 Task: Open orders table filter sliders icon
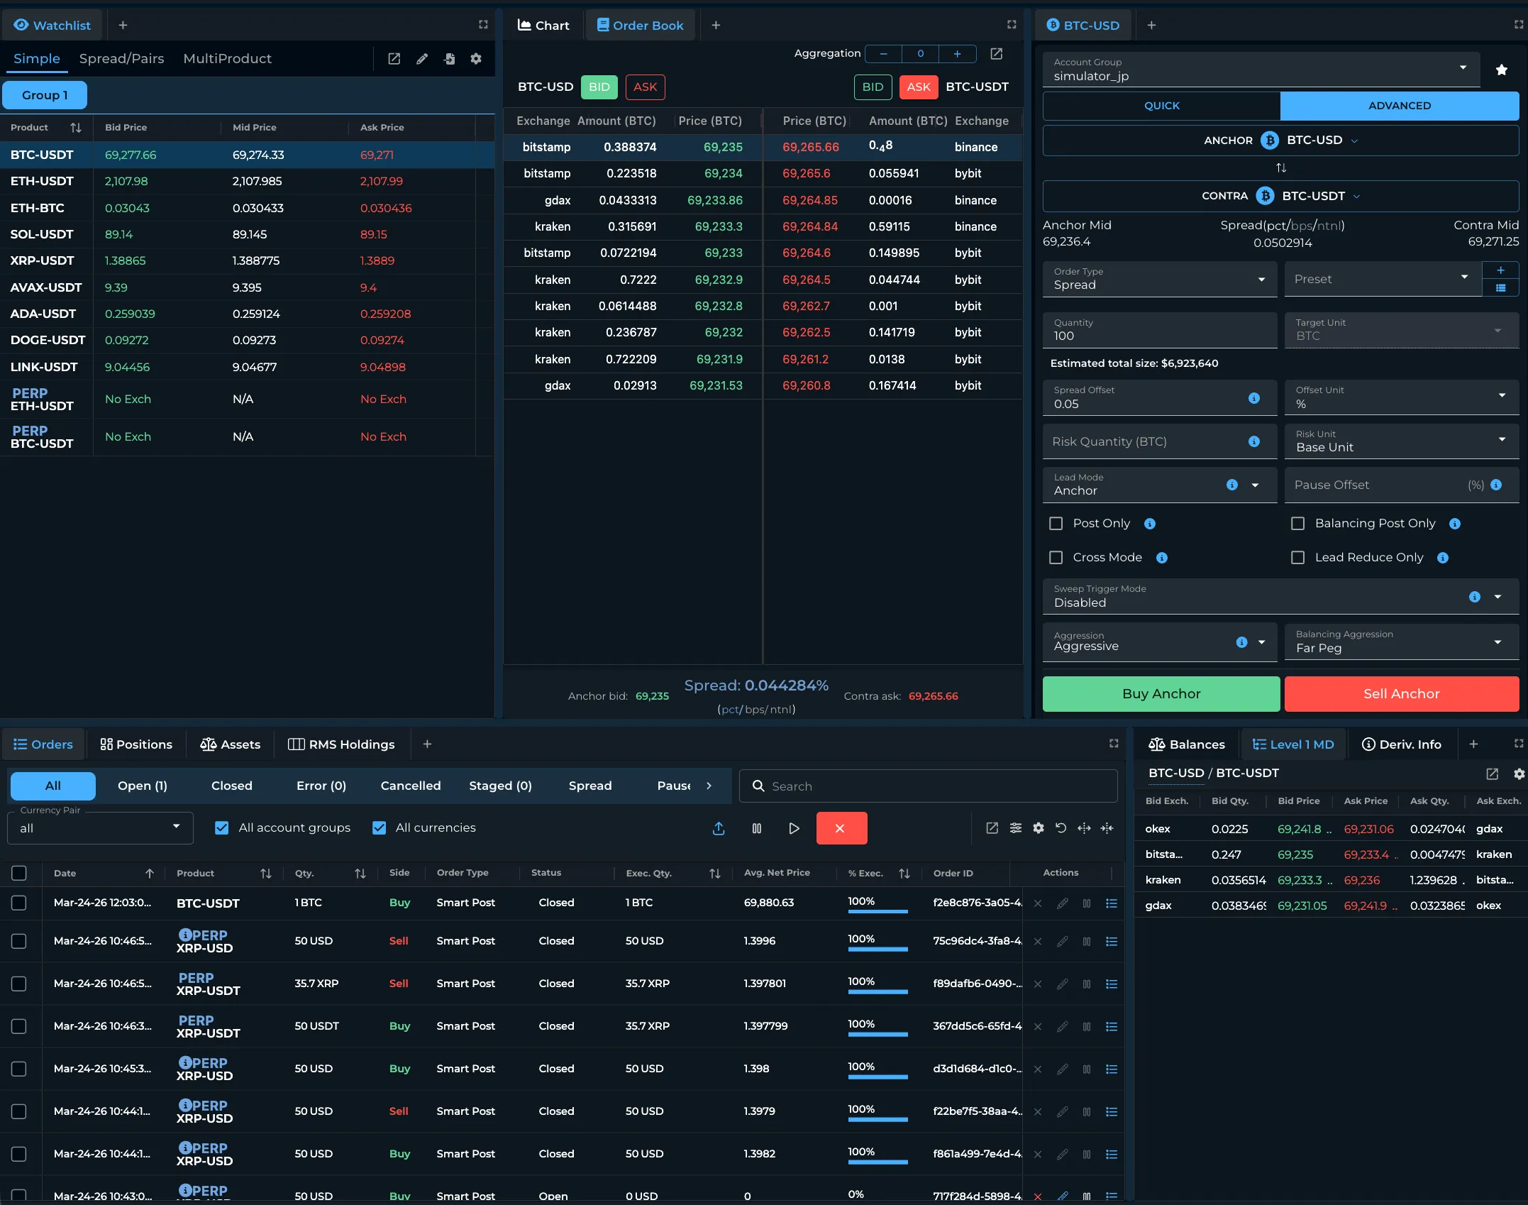click(1016, 828)
